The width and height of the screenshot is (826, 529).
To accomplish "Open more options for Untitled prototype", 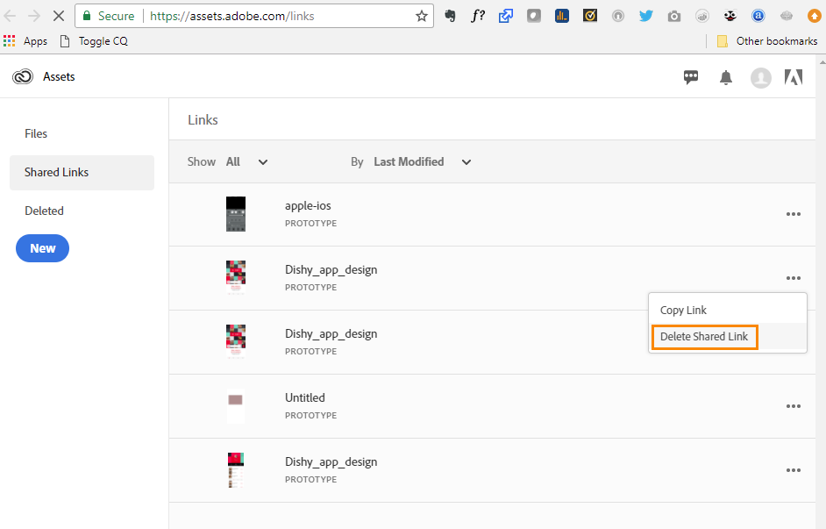I will 794,406.
